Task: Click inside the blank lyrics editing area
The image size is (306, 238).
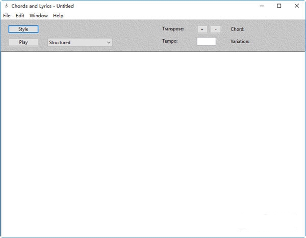Action: coord(153,142)
